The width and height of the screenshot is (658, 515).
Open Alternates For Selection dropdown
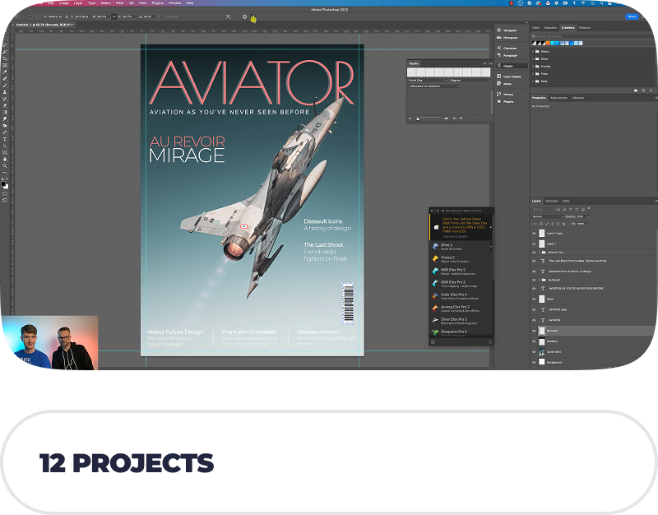435,86
